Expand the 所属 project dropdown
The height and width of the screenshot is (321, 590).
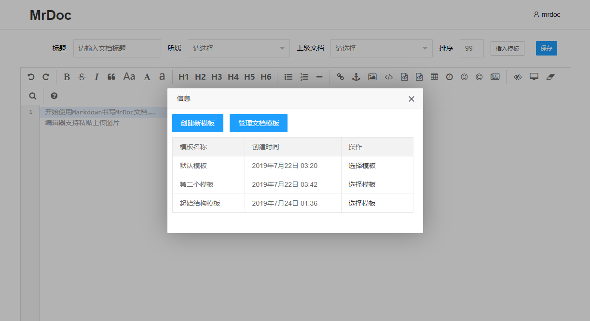coord(239,48)
